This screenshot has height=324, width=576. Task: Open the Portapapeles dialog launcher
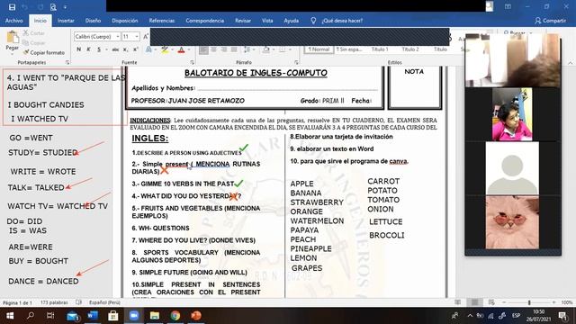click(67, 62)
